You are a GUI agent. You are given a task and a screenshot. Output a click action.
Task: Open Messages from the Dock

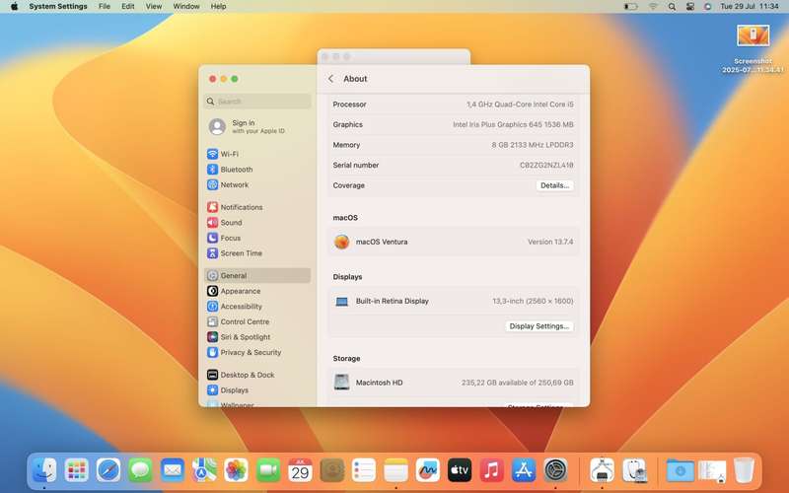click(x=140, y=470)
